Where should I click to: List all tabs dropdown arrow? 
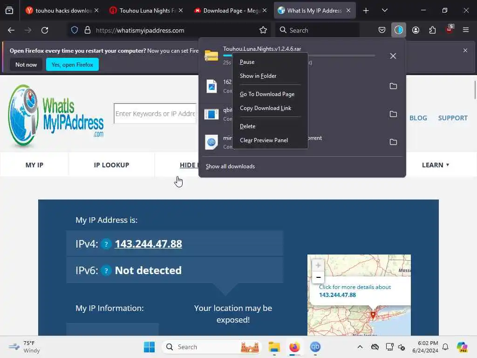(384, 11)
